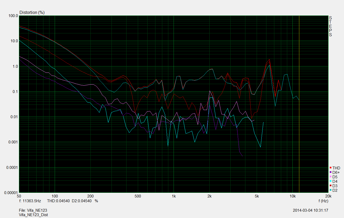Image resolution: width=344 pixels, height=218 pixels.
Task: Click the D2:0.04540 readout value
Action: point(82,201)
